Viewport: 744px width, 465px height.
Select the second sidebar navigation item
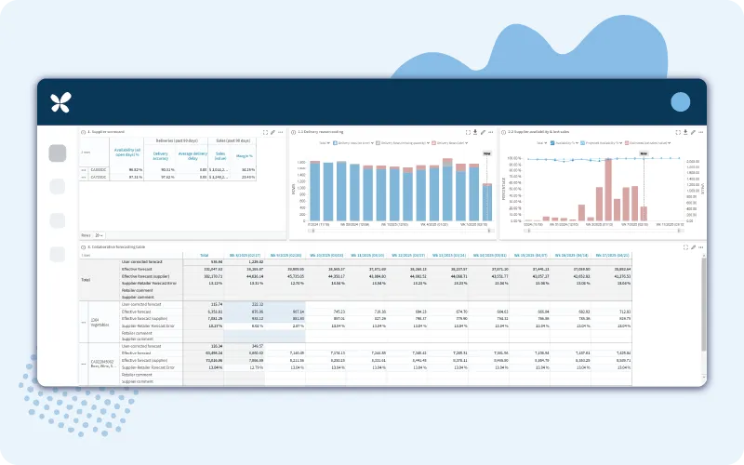pyautogui.click(x=58, y=187)
